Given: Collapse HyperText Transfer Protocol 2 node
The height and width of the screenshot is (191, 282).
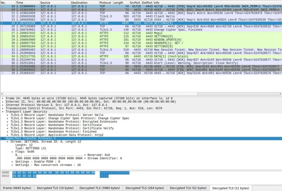Looking at the screenshot, I should pyautogui.click(x=3, y=138).
